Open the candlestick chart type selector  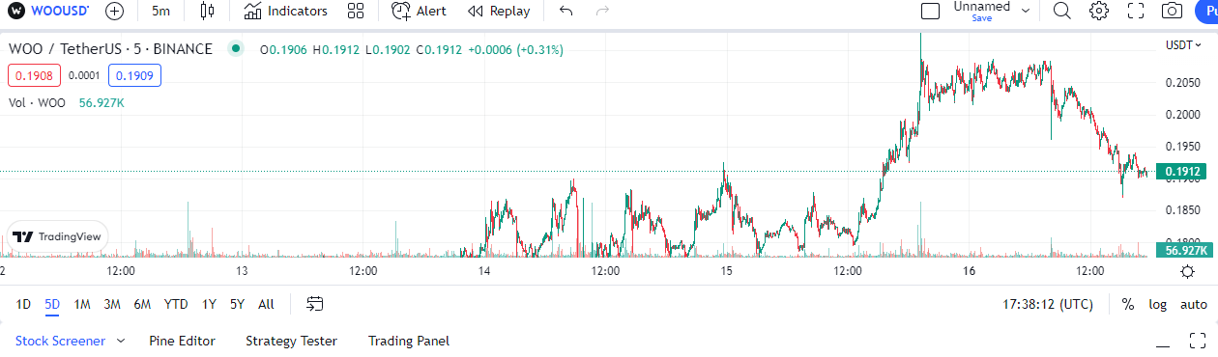[207, 12]
